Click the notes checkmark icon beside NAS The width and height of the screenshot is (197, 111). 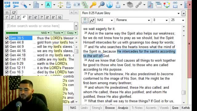point(85,20)
